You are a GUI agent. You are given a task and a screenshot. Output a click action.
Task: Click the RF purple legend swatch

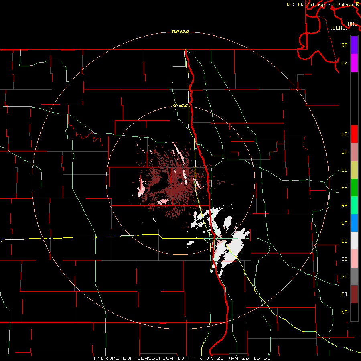[x=354, y=45]
